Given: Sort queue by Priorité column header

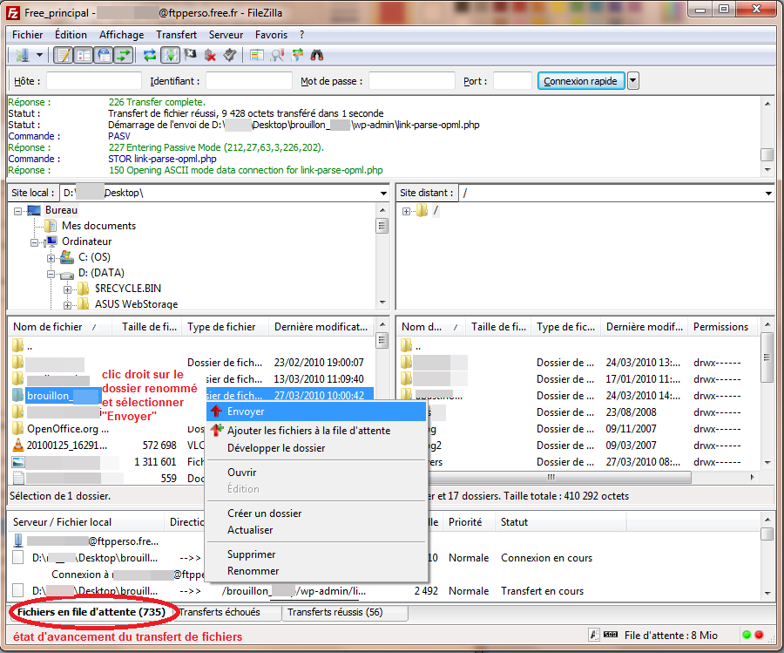Looking at the screenshot, I should click(468, 522).
